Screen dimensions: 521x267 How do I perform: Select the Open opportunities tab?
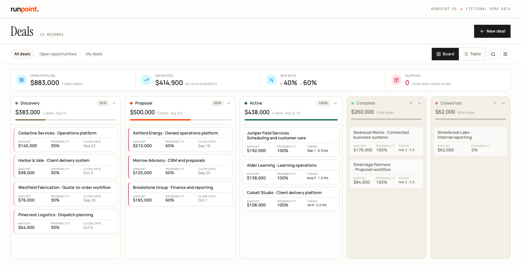click(x=58, y=54)
